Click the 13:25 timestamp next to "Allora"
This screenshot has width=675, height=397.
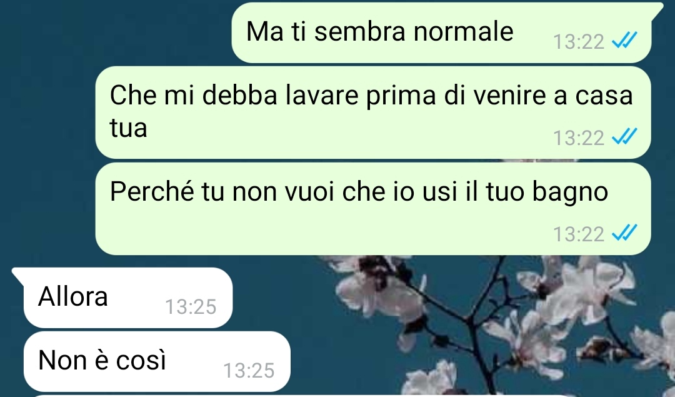[x=191, y=307]
